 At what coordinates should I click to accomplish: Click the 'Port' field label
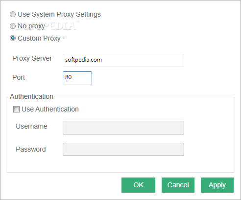coord(19,77)
